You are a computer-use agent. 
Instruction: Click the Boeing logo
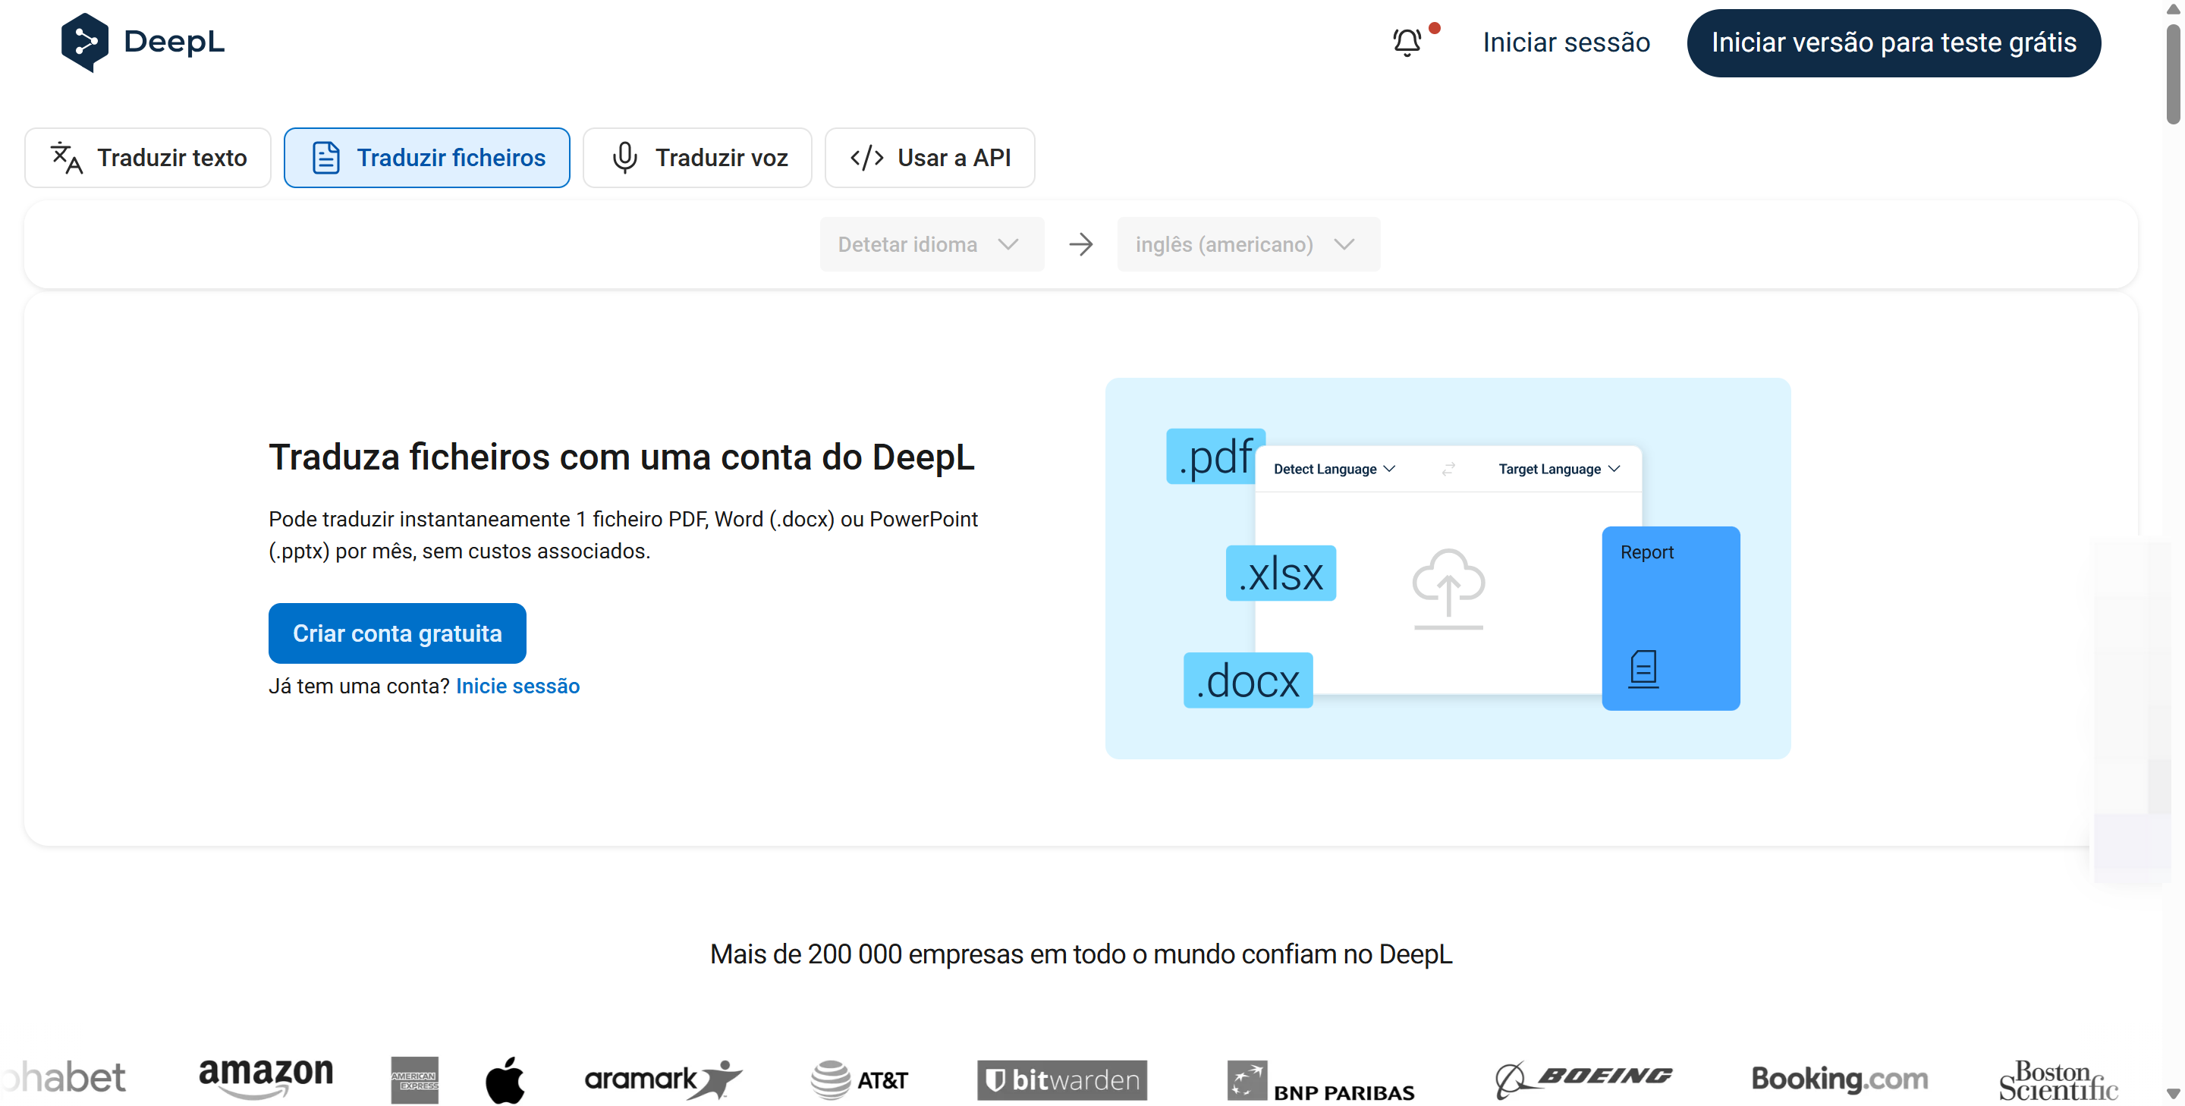pyautogui.click(x=1583, y=1079)
